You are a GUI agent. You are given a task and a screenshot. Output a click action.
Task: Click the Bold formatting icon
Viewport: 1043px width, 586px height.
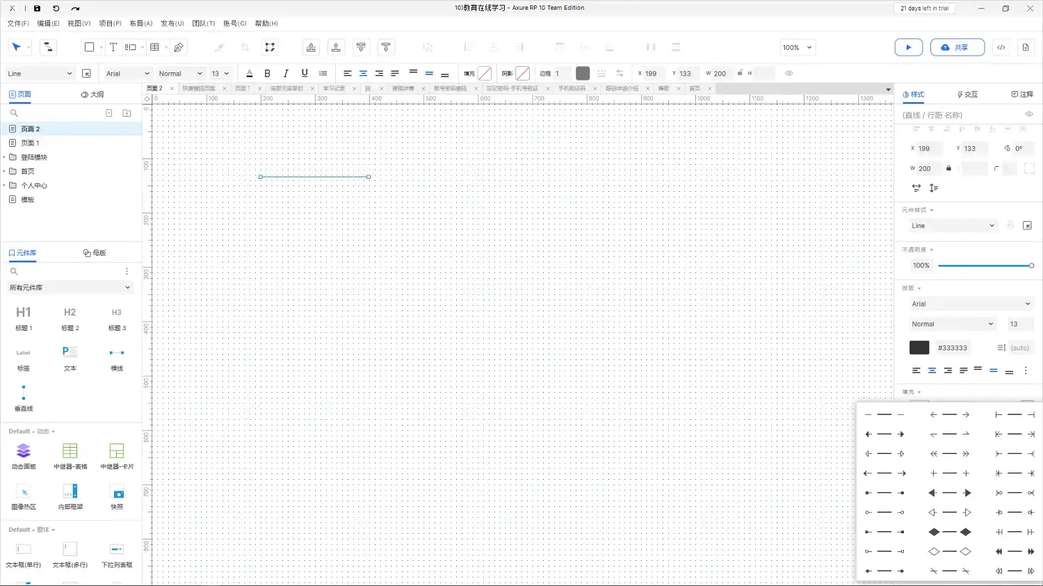click(267, 73)
